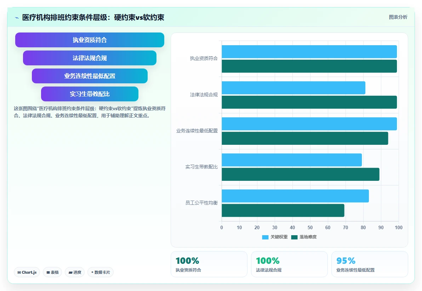Click the dark green 员工公平性均衡 bar

click(x=283, y=210)
